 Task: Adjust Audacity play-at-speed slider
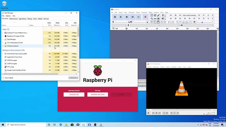(205, 22)
